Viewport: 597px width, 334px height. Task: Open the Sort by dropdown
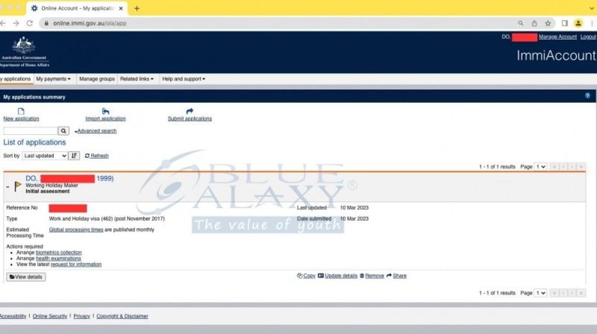[44, 156]
